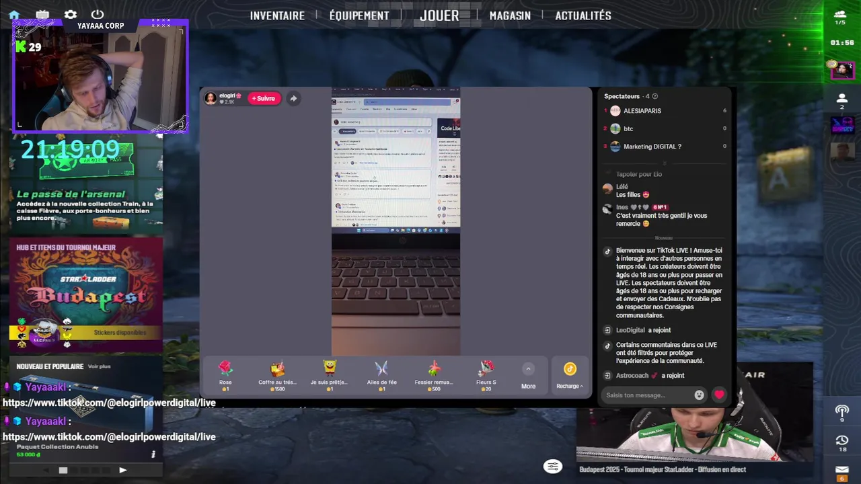Click the Tapoter pour Elo prompt
Screen dimensions: 861x484
coord(639,174)
